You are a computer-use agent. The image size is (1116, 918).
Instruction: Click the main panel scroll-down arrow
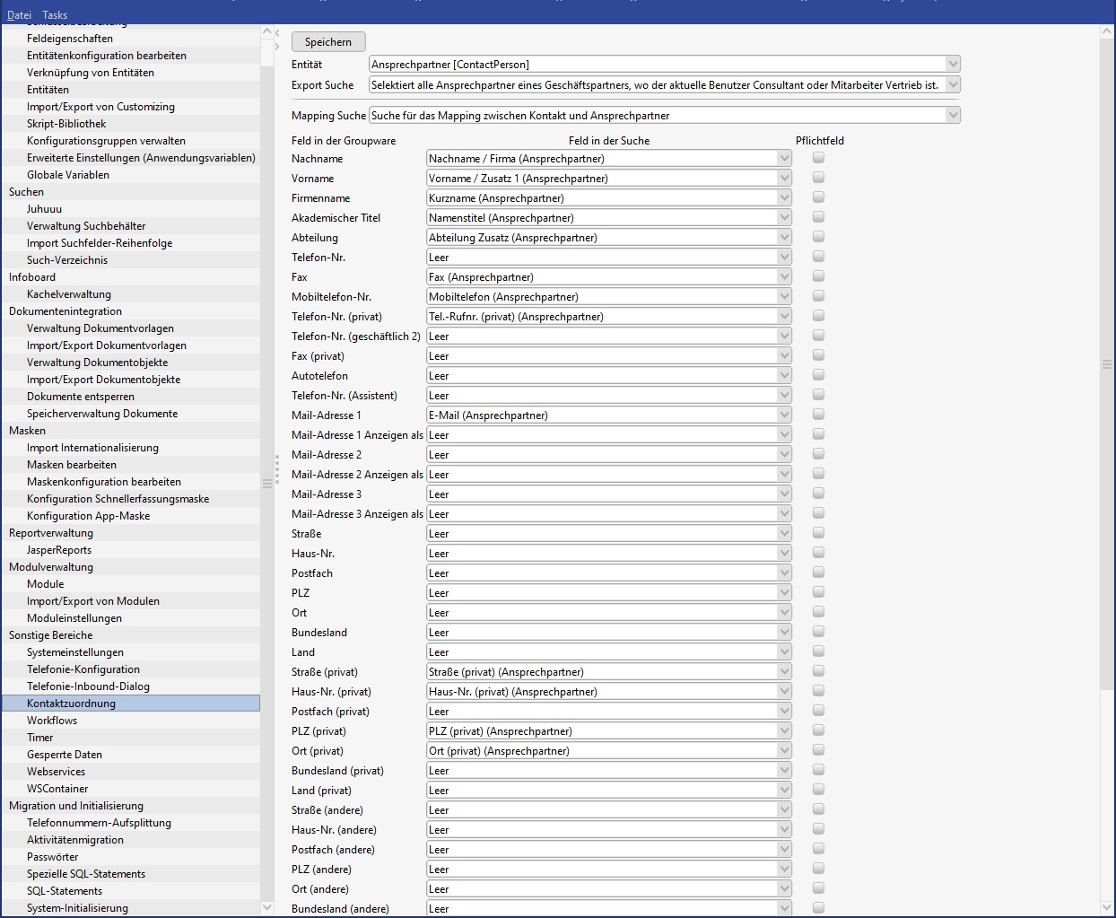[1106, 907]
